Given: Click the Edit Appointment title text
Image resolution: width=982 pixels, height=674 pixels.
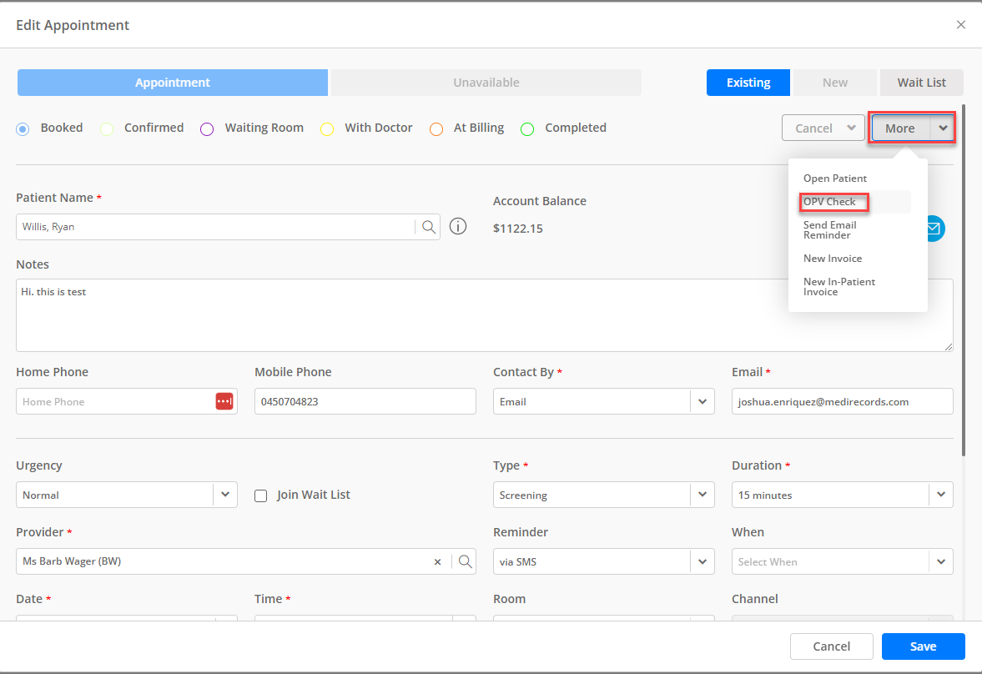Looking at the screenshot, I should [x=73, y=25].
